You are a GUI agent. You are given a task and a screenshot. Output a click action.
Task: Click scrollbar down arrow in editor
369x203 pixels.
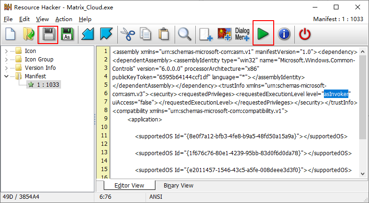click(x=362, y=174)
